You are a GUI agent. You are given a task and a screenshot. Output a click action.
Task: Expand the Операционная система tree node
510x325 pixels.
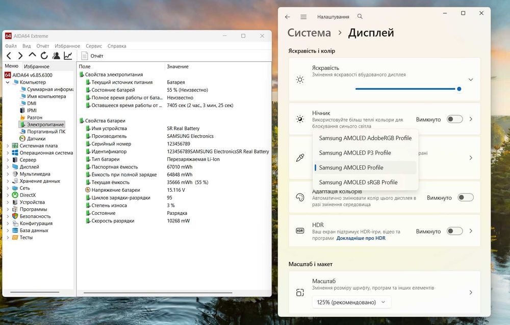tap(8, 153)
